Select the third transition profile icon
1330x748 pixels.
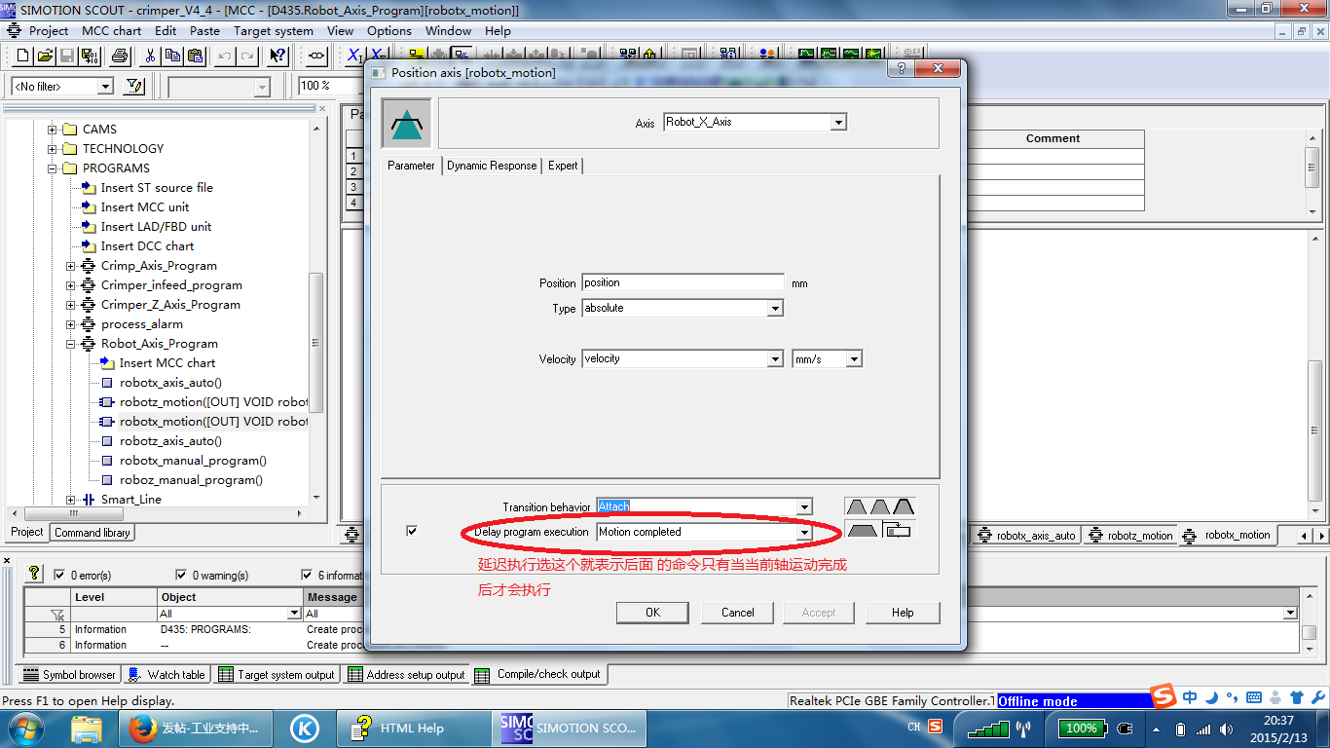coord(904,506)
